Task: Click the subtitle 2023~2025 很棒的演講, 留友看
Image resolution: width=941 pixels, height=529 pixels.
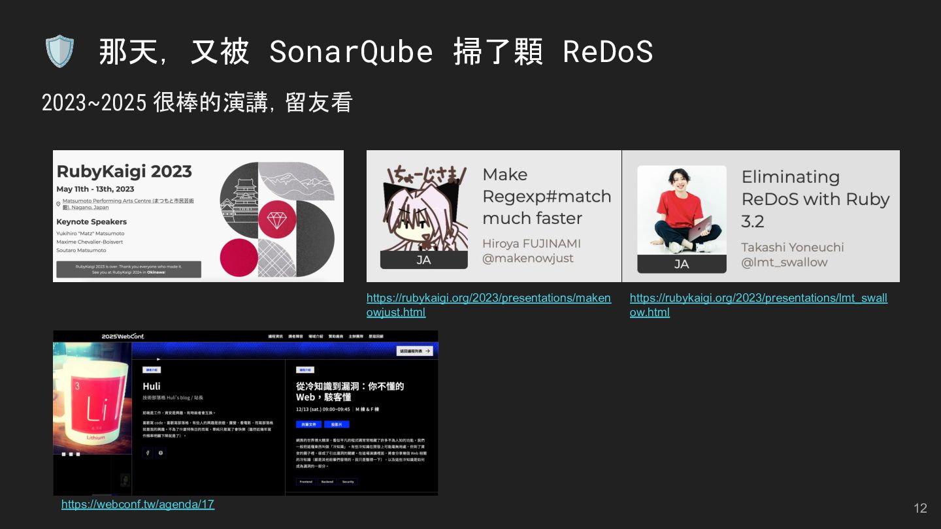Action: coord(197,103)
